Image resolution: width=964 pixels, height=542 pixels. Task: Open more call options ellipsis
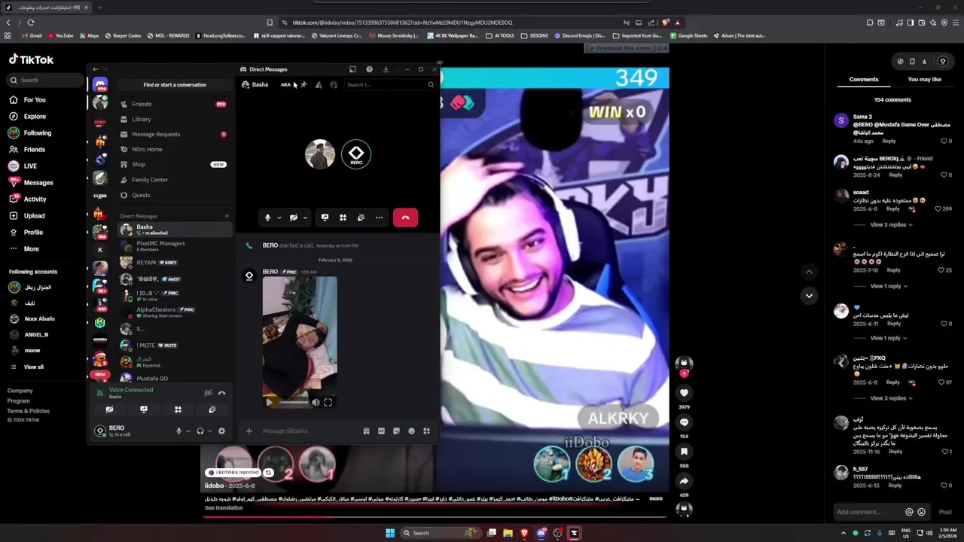pyautogui.click(x=379, y=218)
